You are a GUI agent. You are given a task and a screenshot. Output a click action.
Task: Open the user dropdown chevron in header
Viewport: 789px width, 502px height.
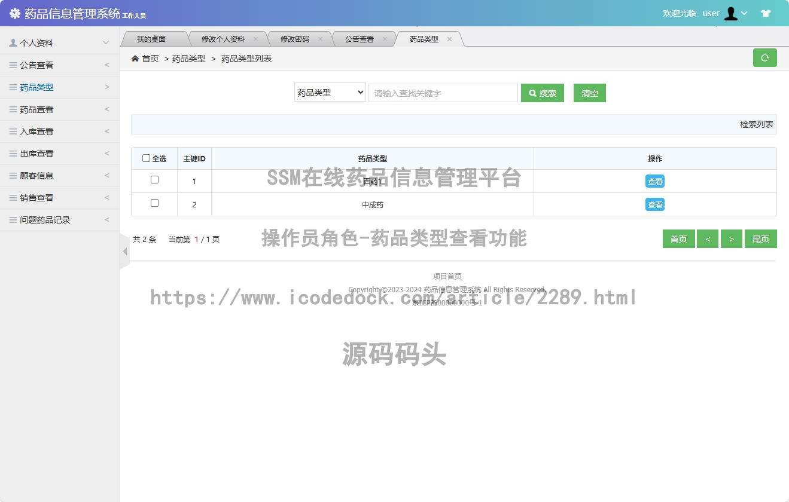click(744, 13)
